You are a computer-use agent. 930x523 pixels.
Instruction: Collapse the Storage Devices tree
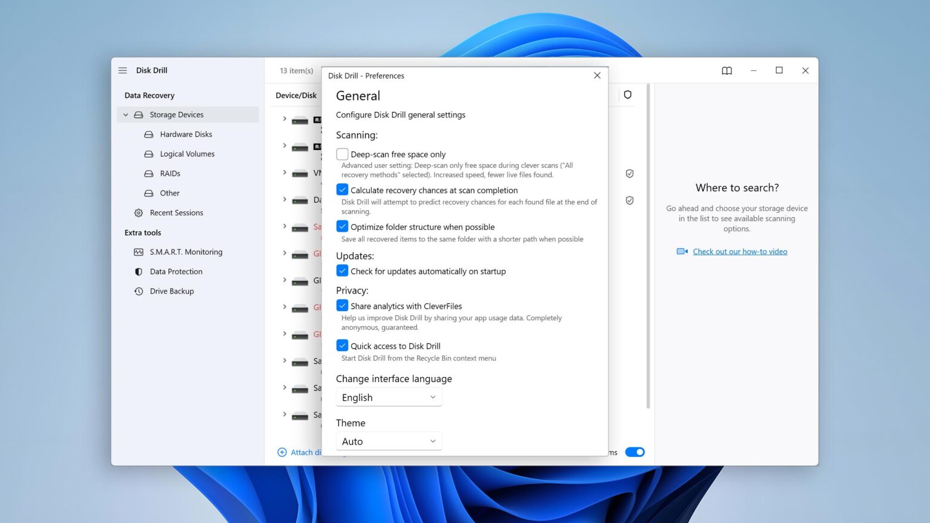[126, 114]
